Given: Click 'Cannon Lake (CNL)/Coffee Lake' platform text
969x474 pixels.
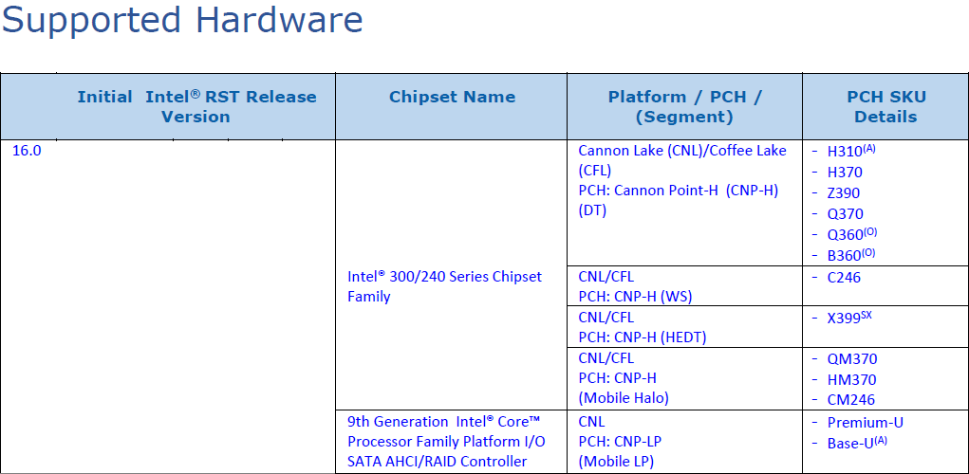Looking at the screenshot, I should pyautogui.click(x=682, y=151).
